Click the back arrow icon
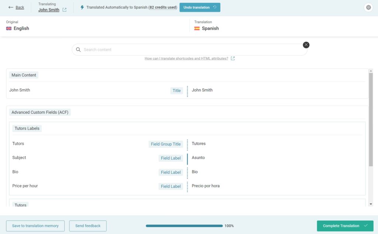 (11, 7)
